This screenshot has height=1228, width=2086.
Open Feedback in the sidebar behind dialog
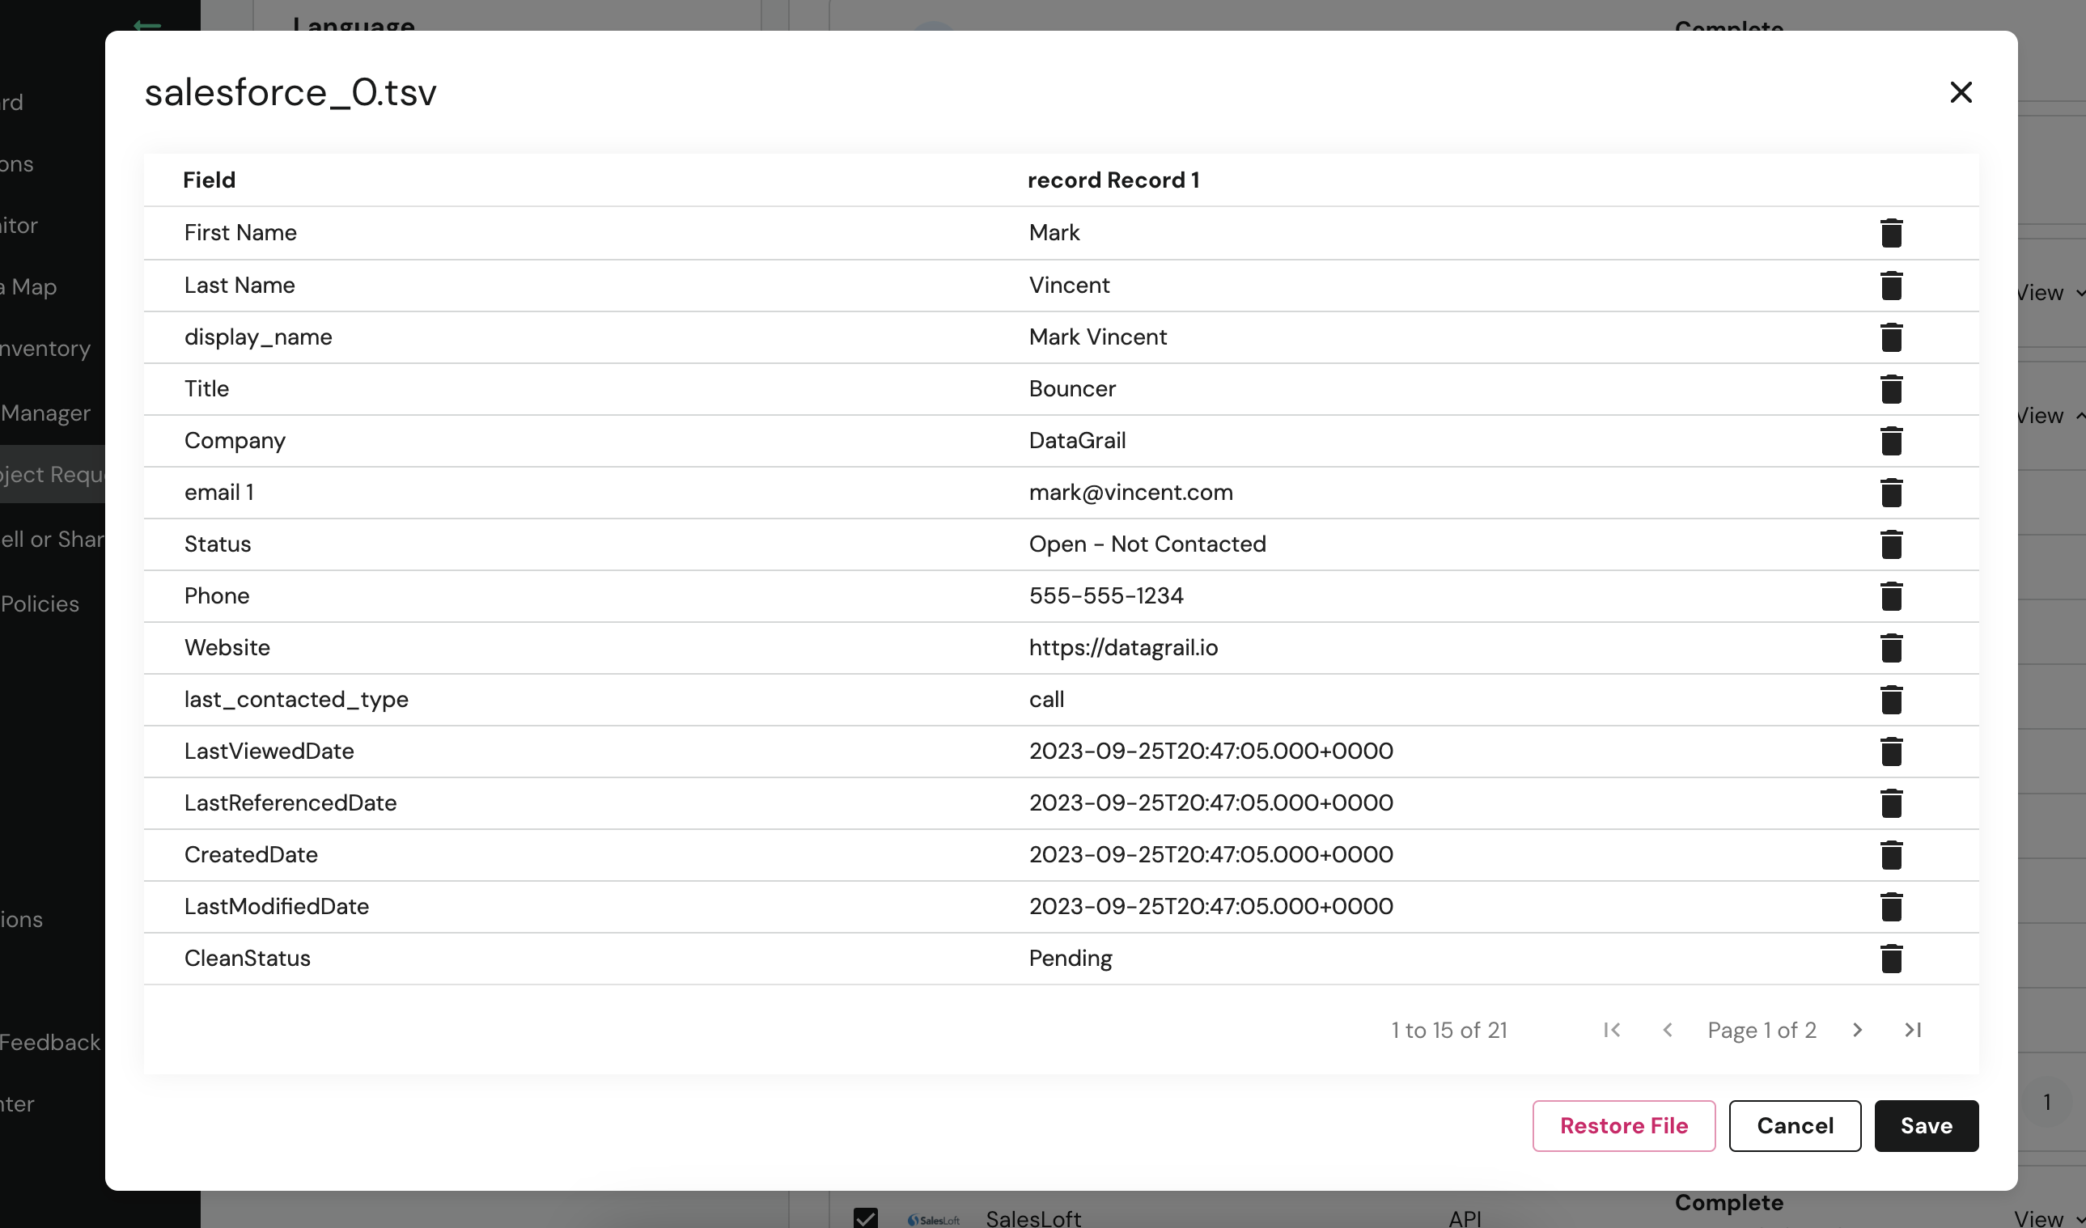49,1043
